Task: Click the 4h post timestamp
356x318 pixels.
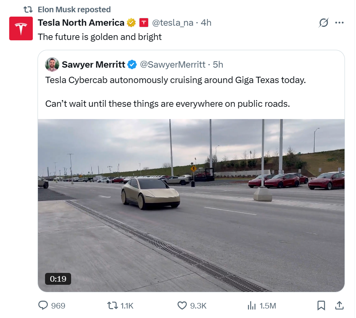Action: click(x=206, y=23)
